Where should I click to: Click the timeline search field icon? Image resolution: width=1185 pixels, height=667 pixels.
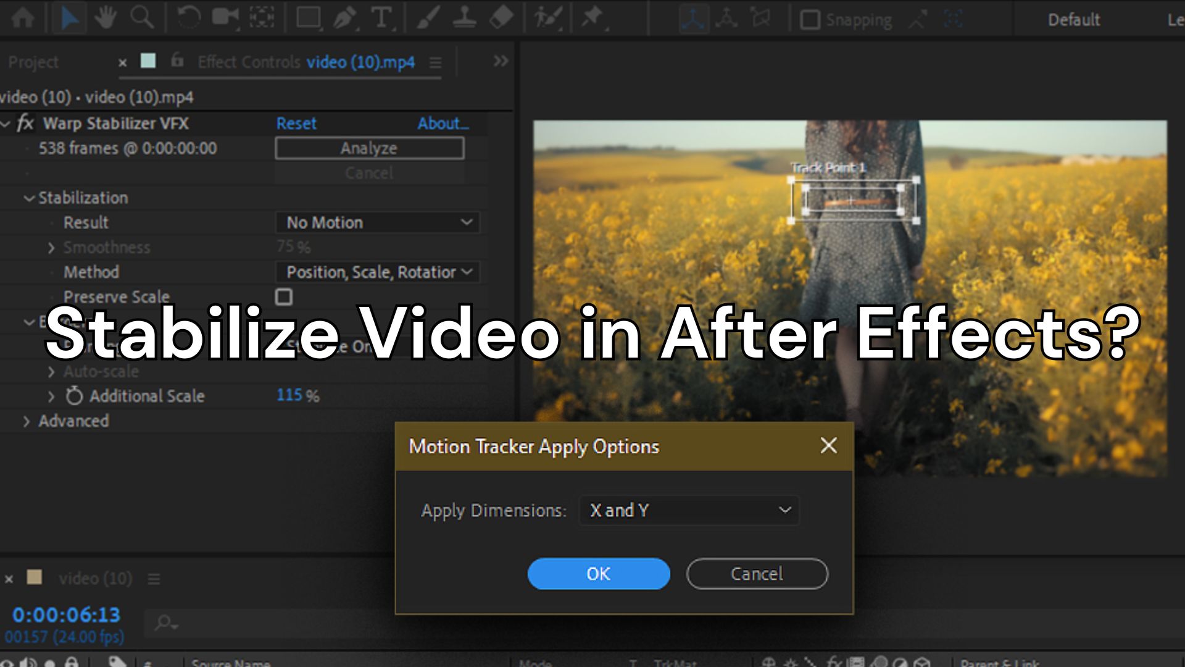[x=165, y=623]
